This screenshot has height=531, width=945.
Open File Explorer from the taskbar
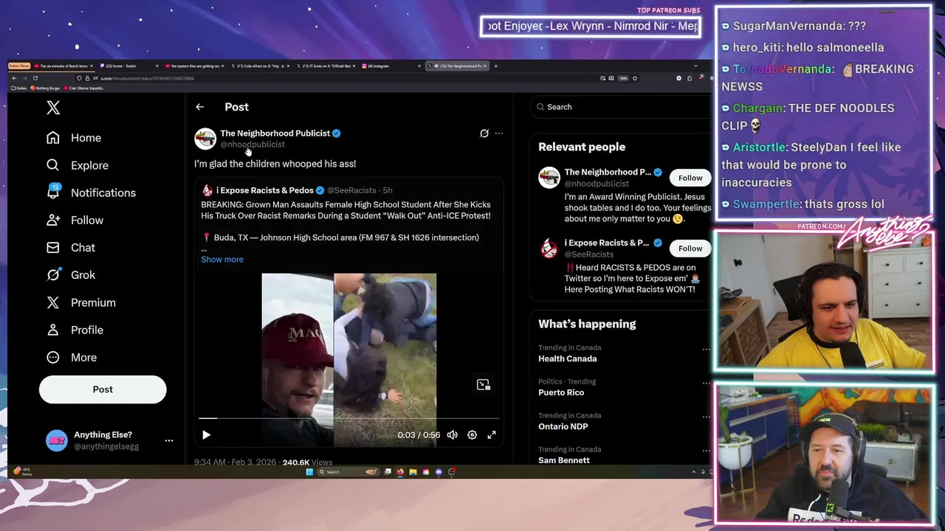(413, 472)
